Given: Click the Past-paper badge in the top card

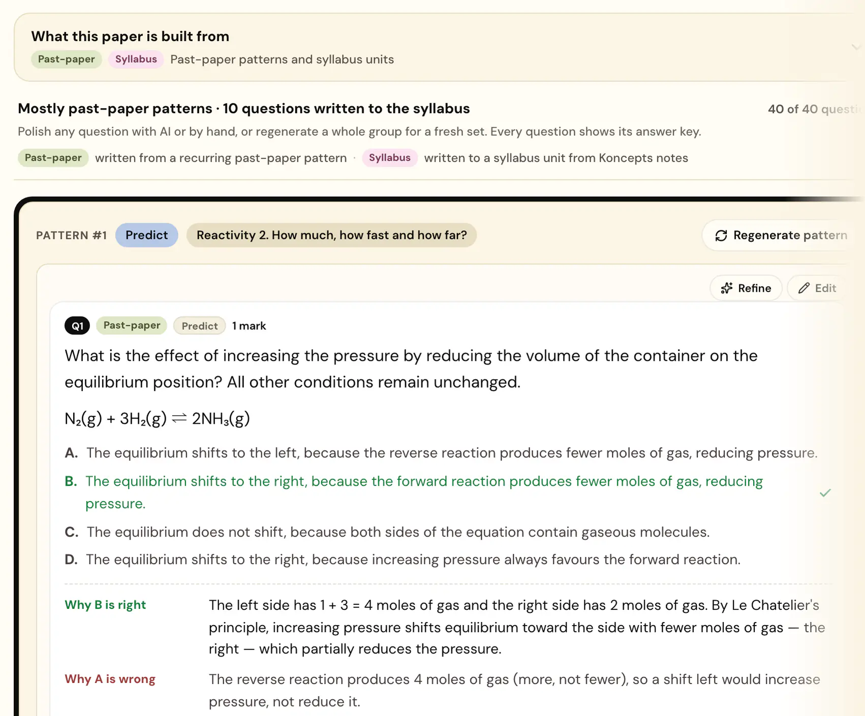Looking at the screenshot, I should (67, 59).
